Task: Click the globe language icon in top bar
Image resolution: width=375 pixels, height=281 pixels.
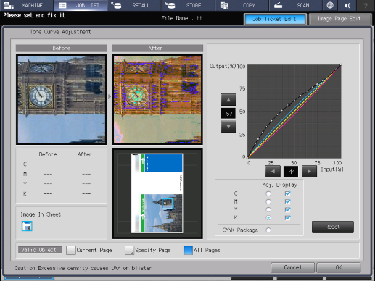Action: coord(330,5)
